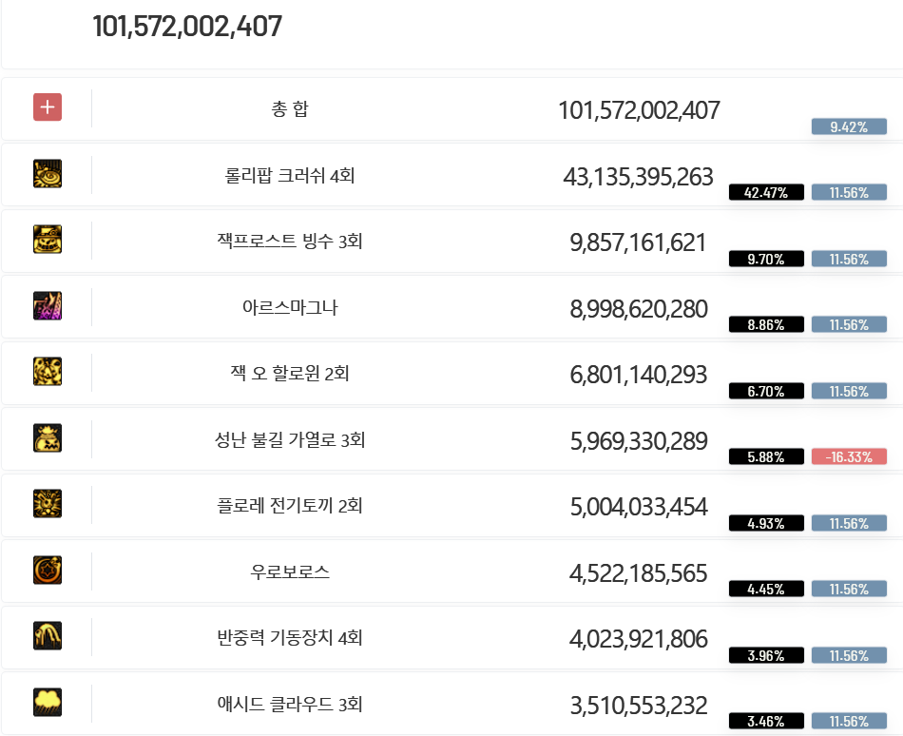This screenshot has height=736, width=903.
Task: Click the 9.42% total change badge
Action: pos(849,126)
